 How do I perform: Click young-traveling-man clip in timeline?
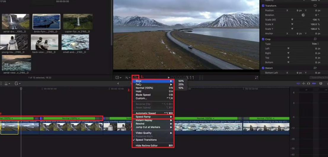pyautogui.click(x=266, y=127)
